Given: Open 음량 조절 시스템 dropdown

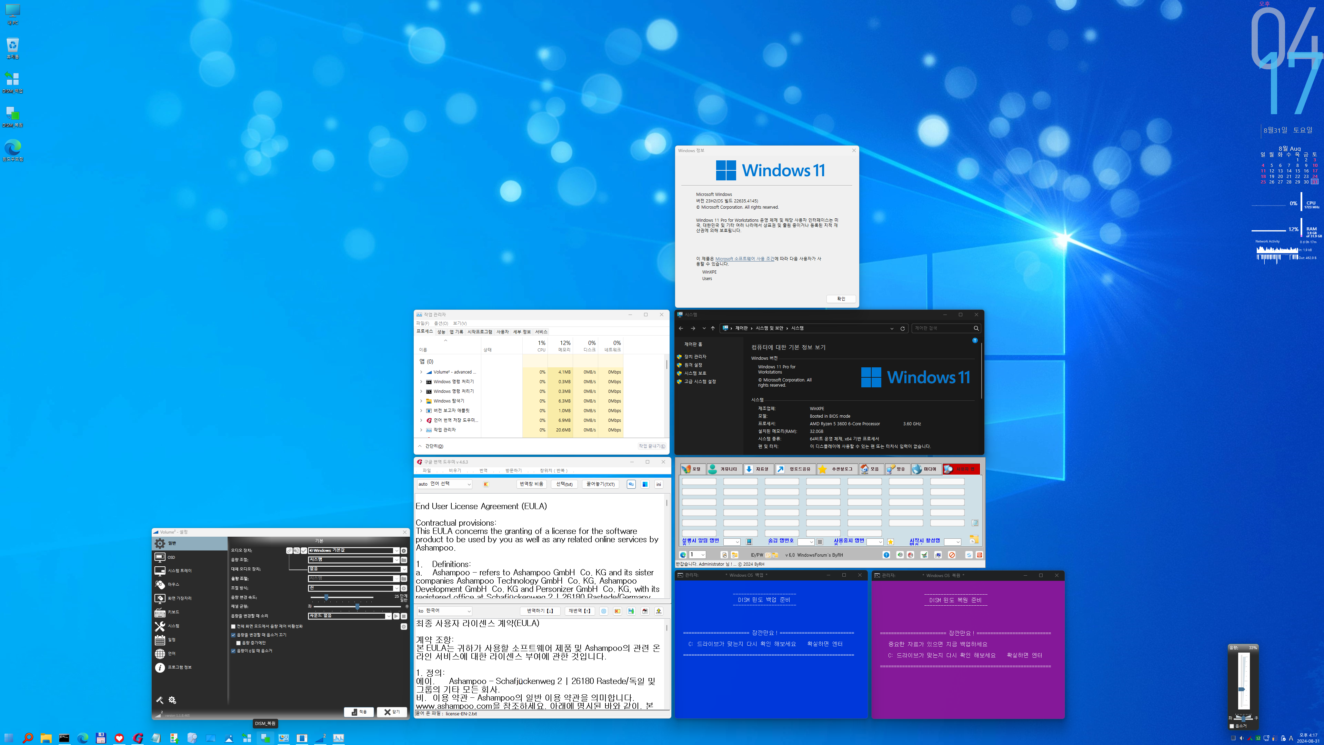Looking at the screenshot, I should 354,560.
